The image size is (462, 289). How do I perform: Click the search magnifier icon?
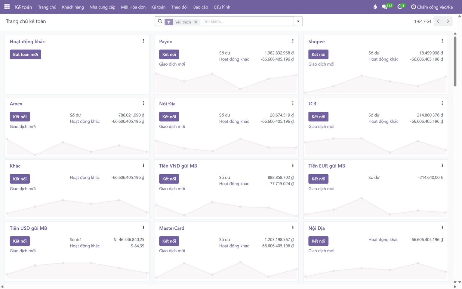click(160, 21)
